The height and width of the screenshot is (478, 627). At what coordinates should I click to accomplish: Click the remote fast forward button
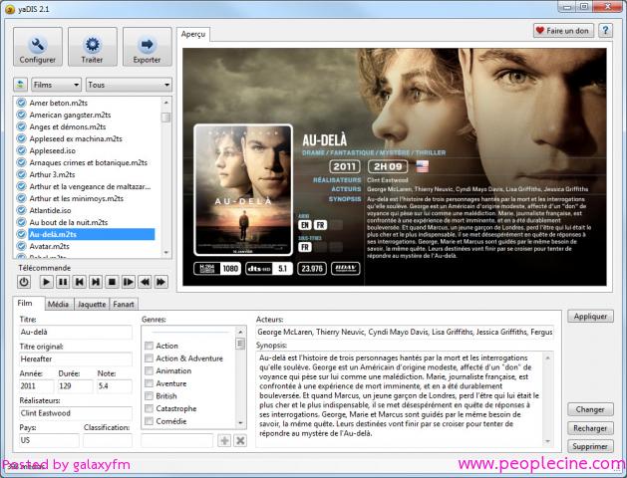click(x=161, y=282)
